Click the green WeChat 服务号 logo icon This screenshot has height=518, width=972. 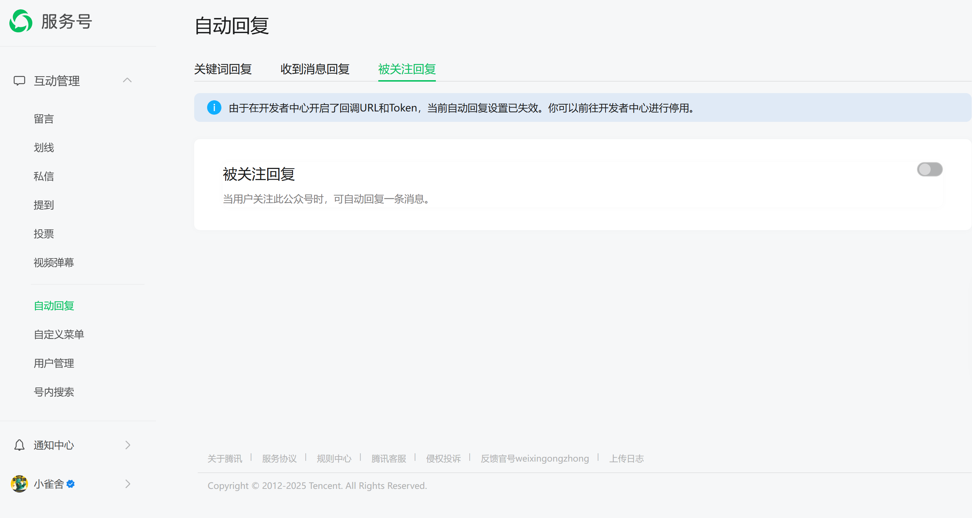pyautogui.click(x=21, y=21)
